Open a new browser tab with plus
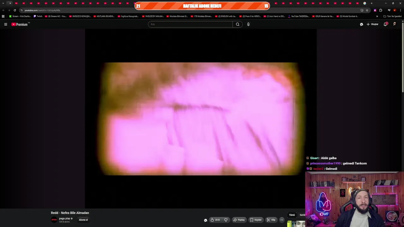404x227 pixels. [371, 3]
